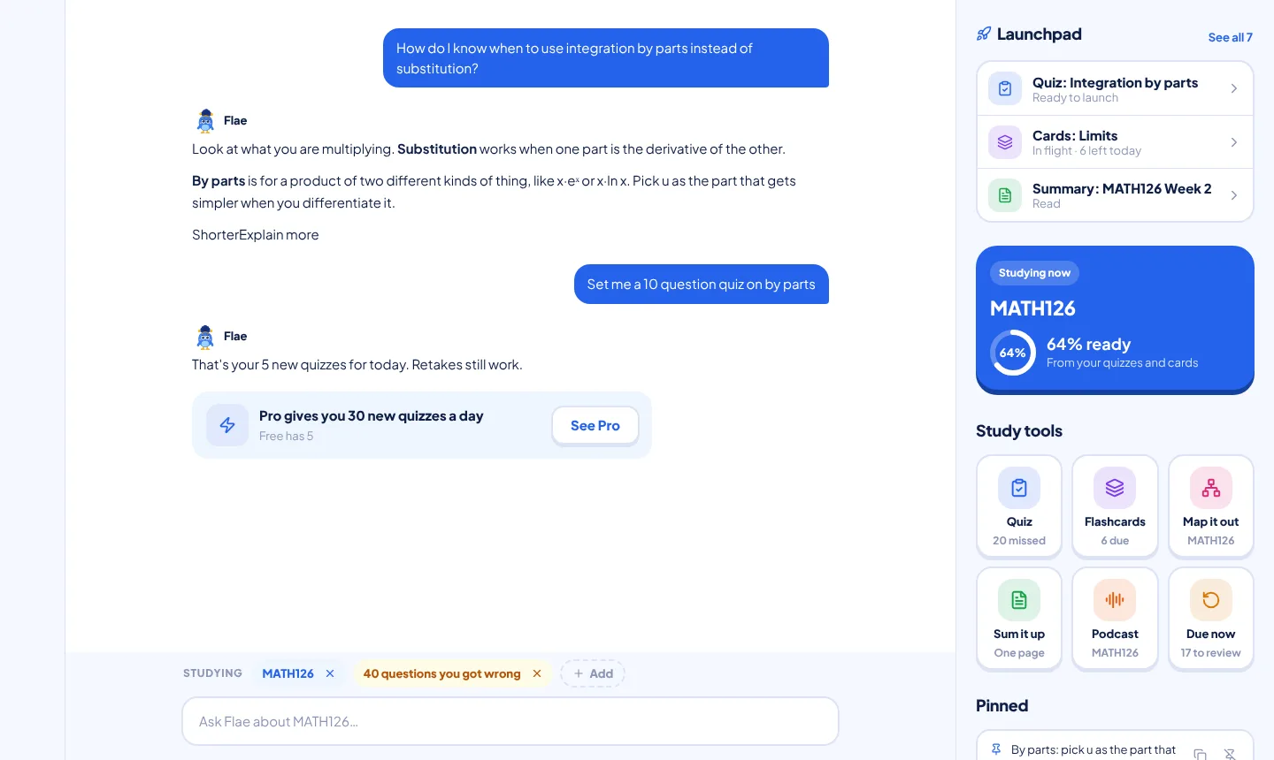Click the lightning bolt Pro icon

227,425
